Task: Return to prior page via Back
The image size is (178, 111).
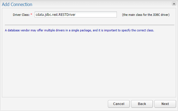Action: coord(142,104)
